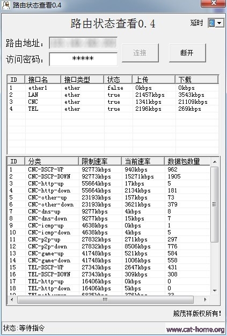This screenshot has width=227, height=336.
Task: Click the horizontal scrollbar left arrow
Action: pos(12,299)
